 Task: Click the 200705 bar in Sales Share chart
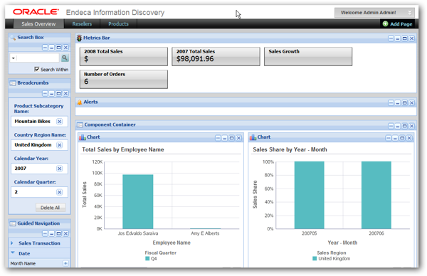(x=310, y=195)
